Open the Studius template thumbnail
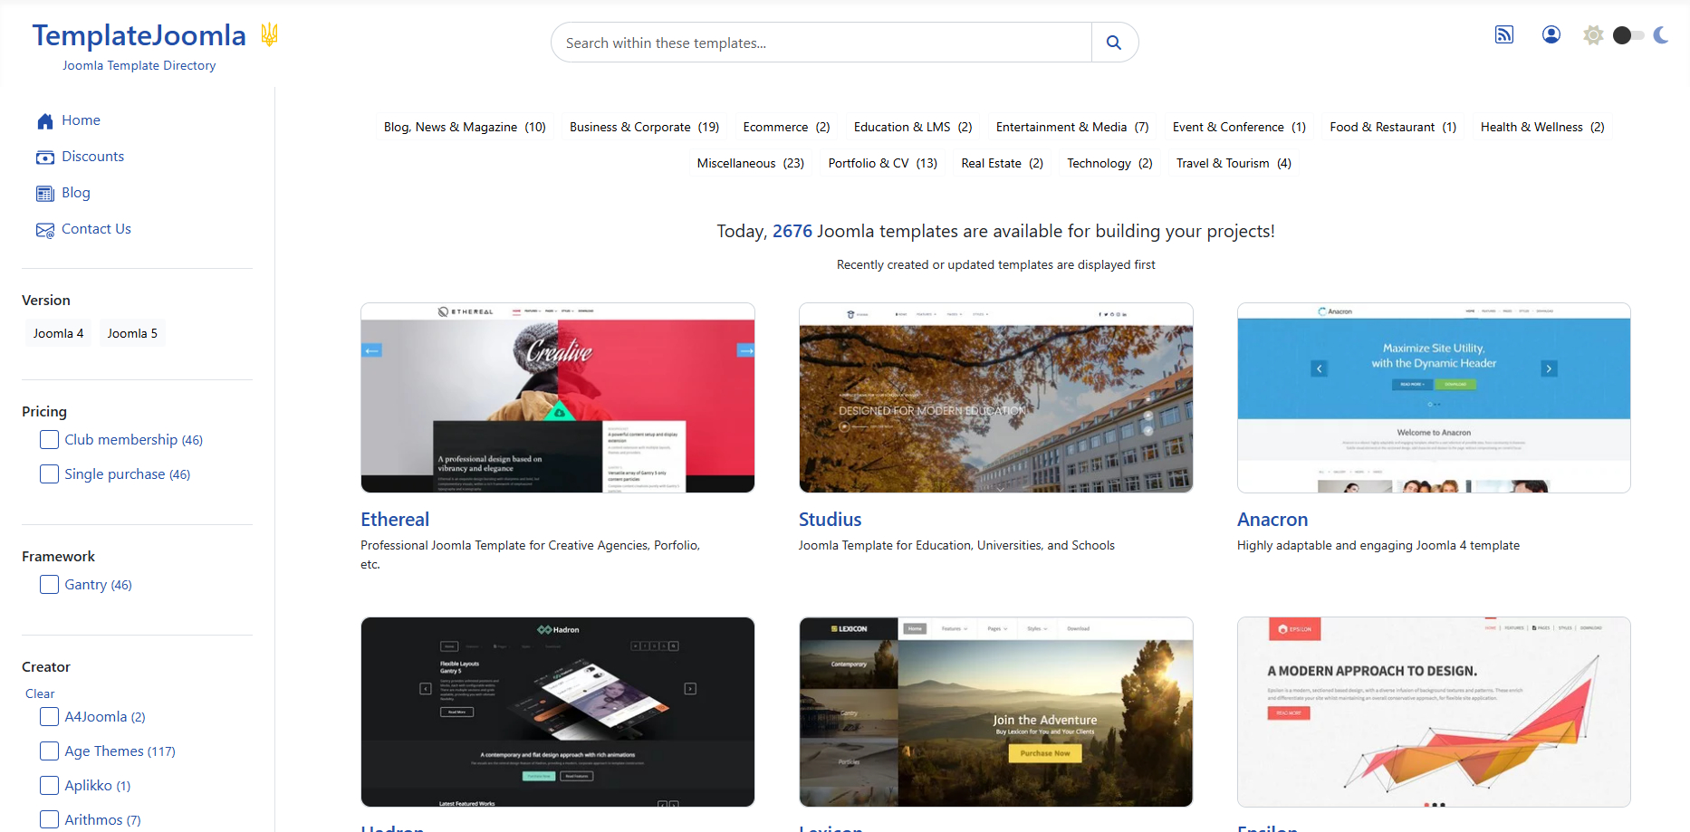Viewport: 1690px width, 832px height. point(995,398)
